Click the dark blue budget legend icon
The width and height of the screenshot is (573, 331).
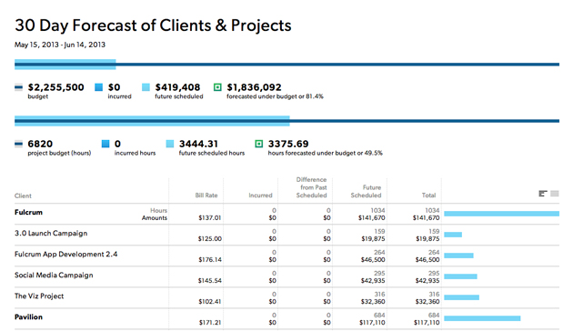(18, 87)
